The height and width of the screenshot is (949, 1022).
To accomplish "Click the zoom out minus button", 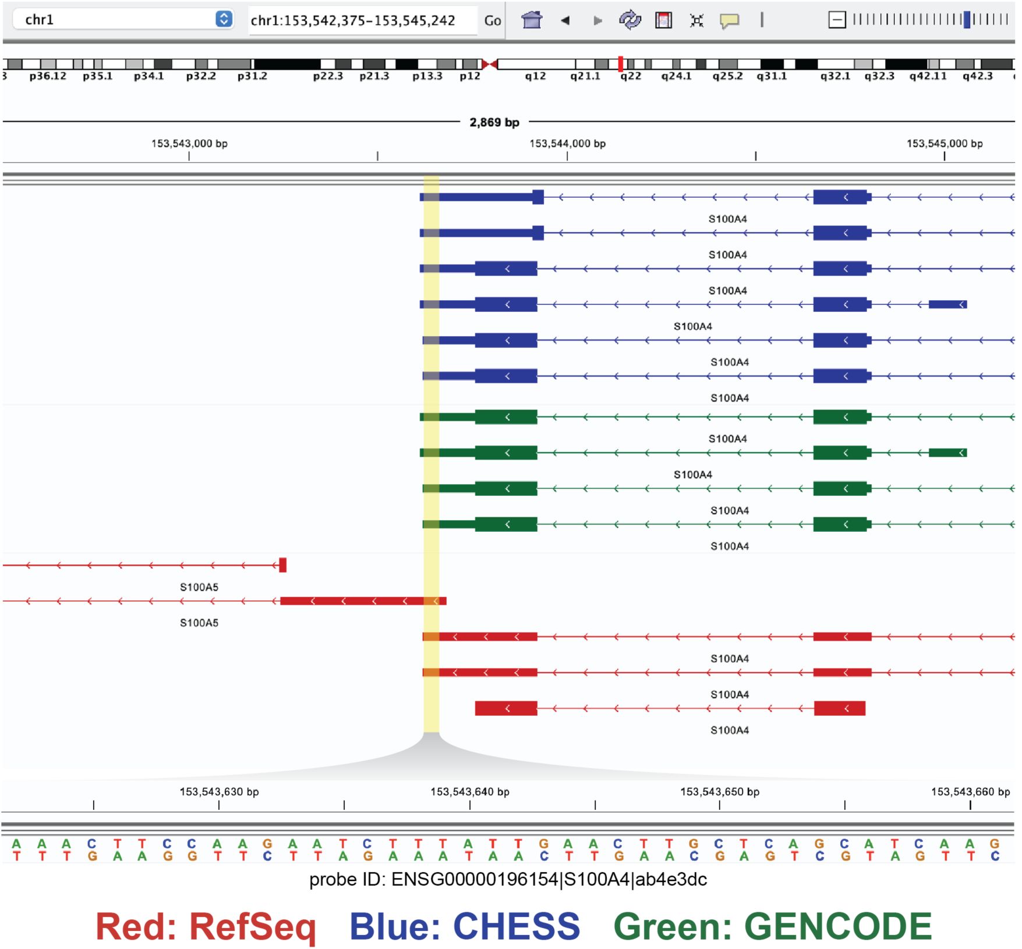I will [837, 20].
